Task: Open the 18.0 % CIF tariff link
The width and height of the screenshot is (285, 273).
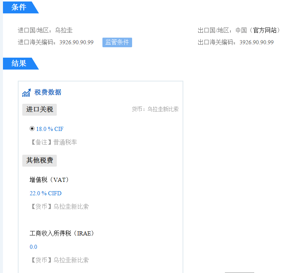Action: [50, 129]
